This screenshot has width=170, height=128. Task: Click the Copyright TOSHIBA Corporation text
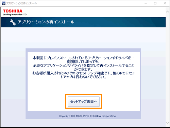click(x=87, y=116)
